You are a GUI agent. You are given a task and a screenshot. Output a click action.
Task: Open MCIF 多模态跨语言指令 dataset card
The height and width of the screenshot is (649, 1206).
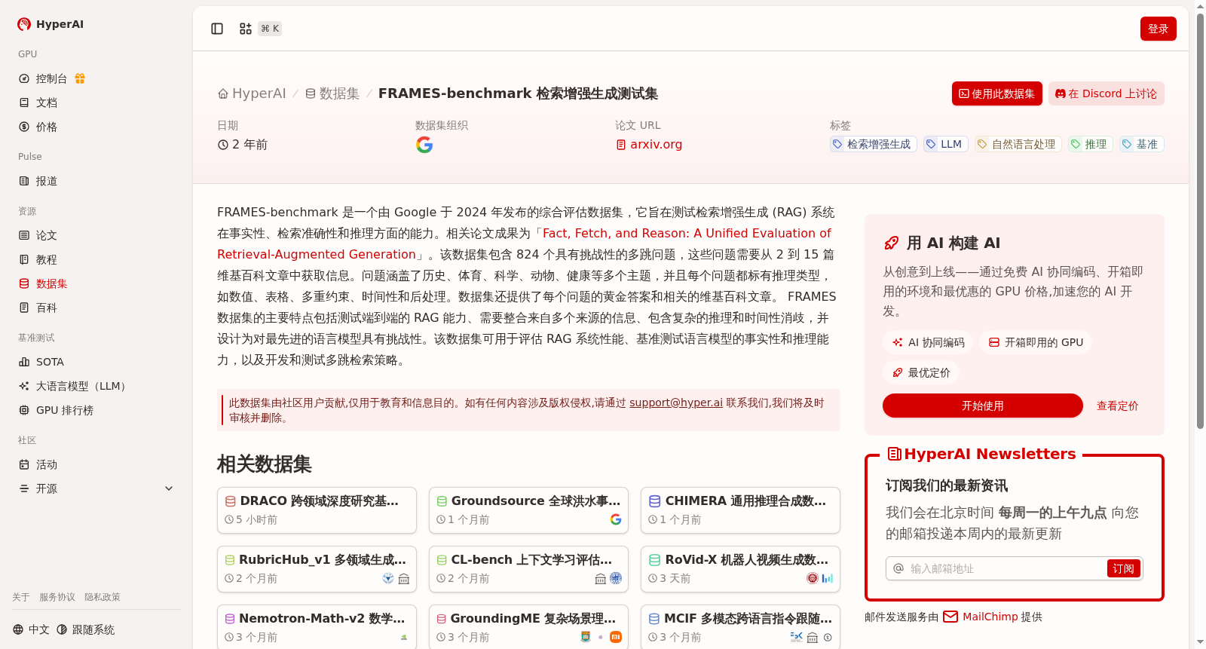click(x=740, y=626)
